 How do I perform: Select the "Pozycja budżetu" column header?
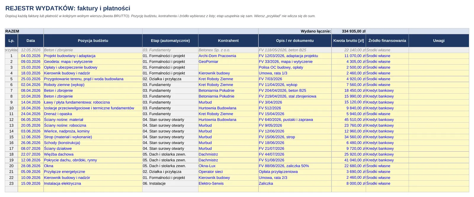tap(93, 41)
